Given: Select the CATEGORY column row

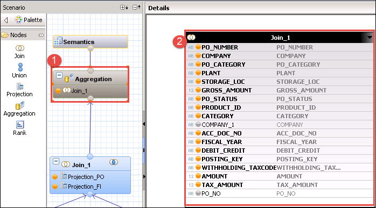Looking at the screenshot, I should [x=280, y=116].
